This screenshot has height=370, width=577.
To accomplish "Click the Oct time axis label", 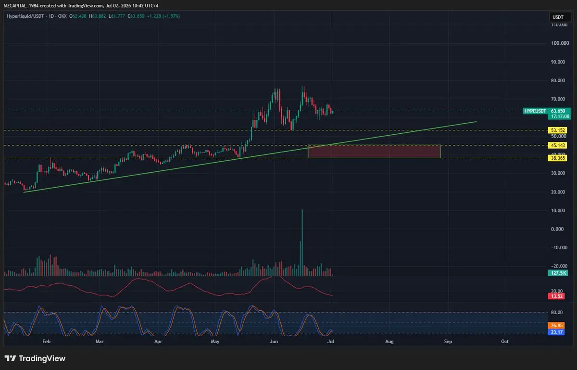I will click(505, 341).
